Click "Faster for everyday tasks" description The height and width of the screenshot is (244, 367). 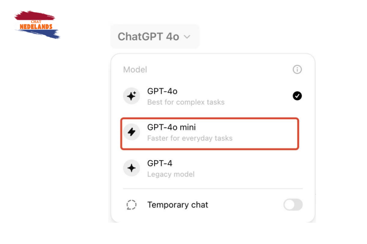point(190,138)
